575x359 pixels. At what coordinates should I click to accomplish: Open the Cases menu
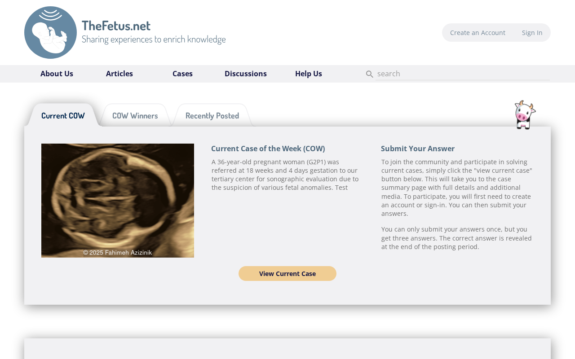click(x=182, y=74)
